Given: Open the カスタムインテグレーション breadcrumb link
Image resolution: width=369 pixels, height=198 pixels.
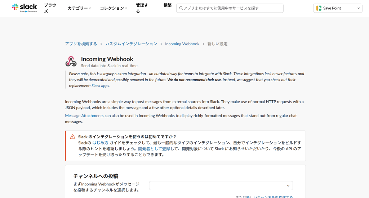Looking at the screenshot, I should click(x=131, y=44).
